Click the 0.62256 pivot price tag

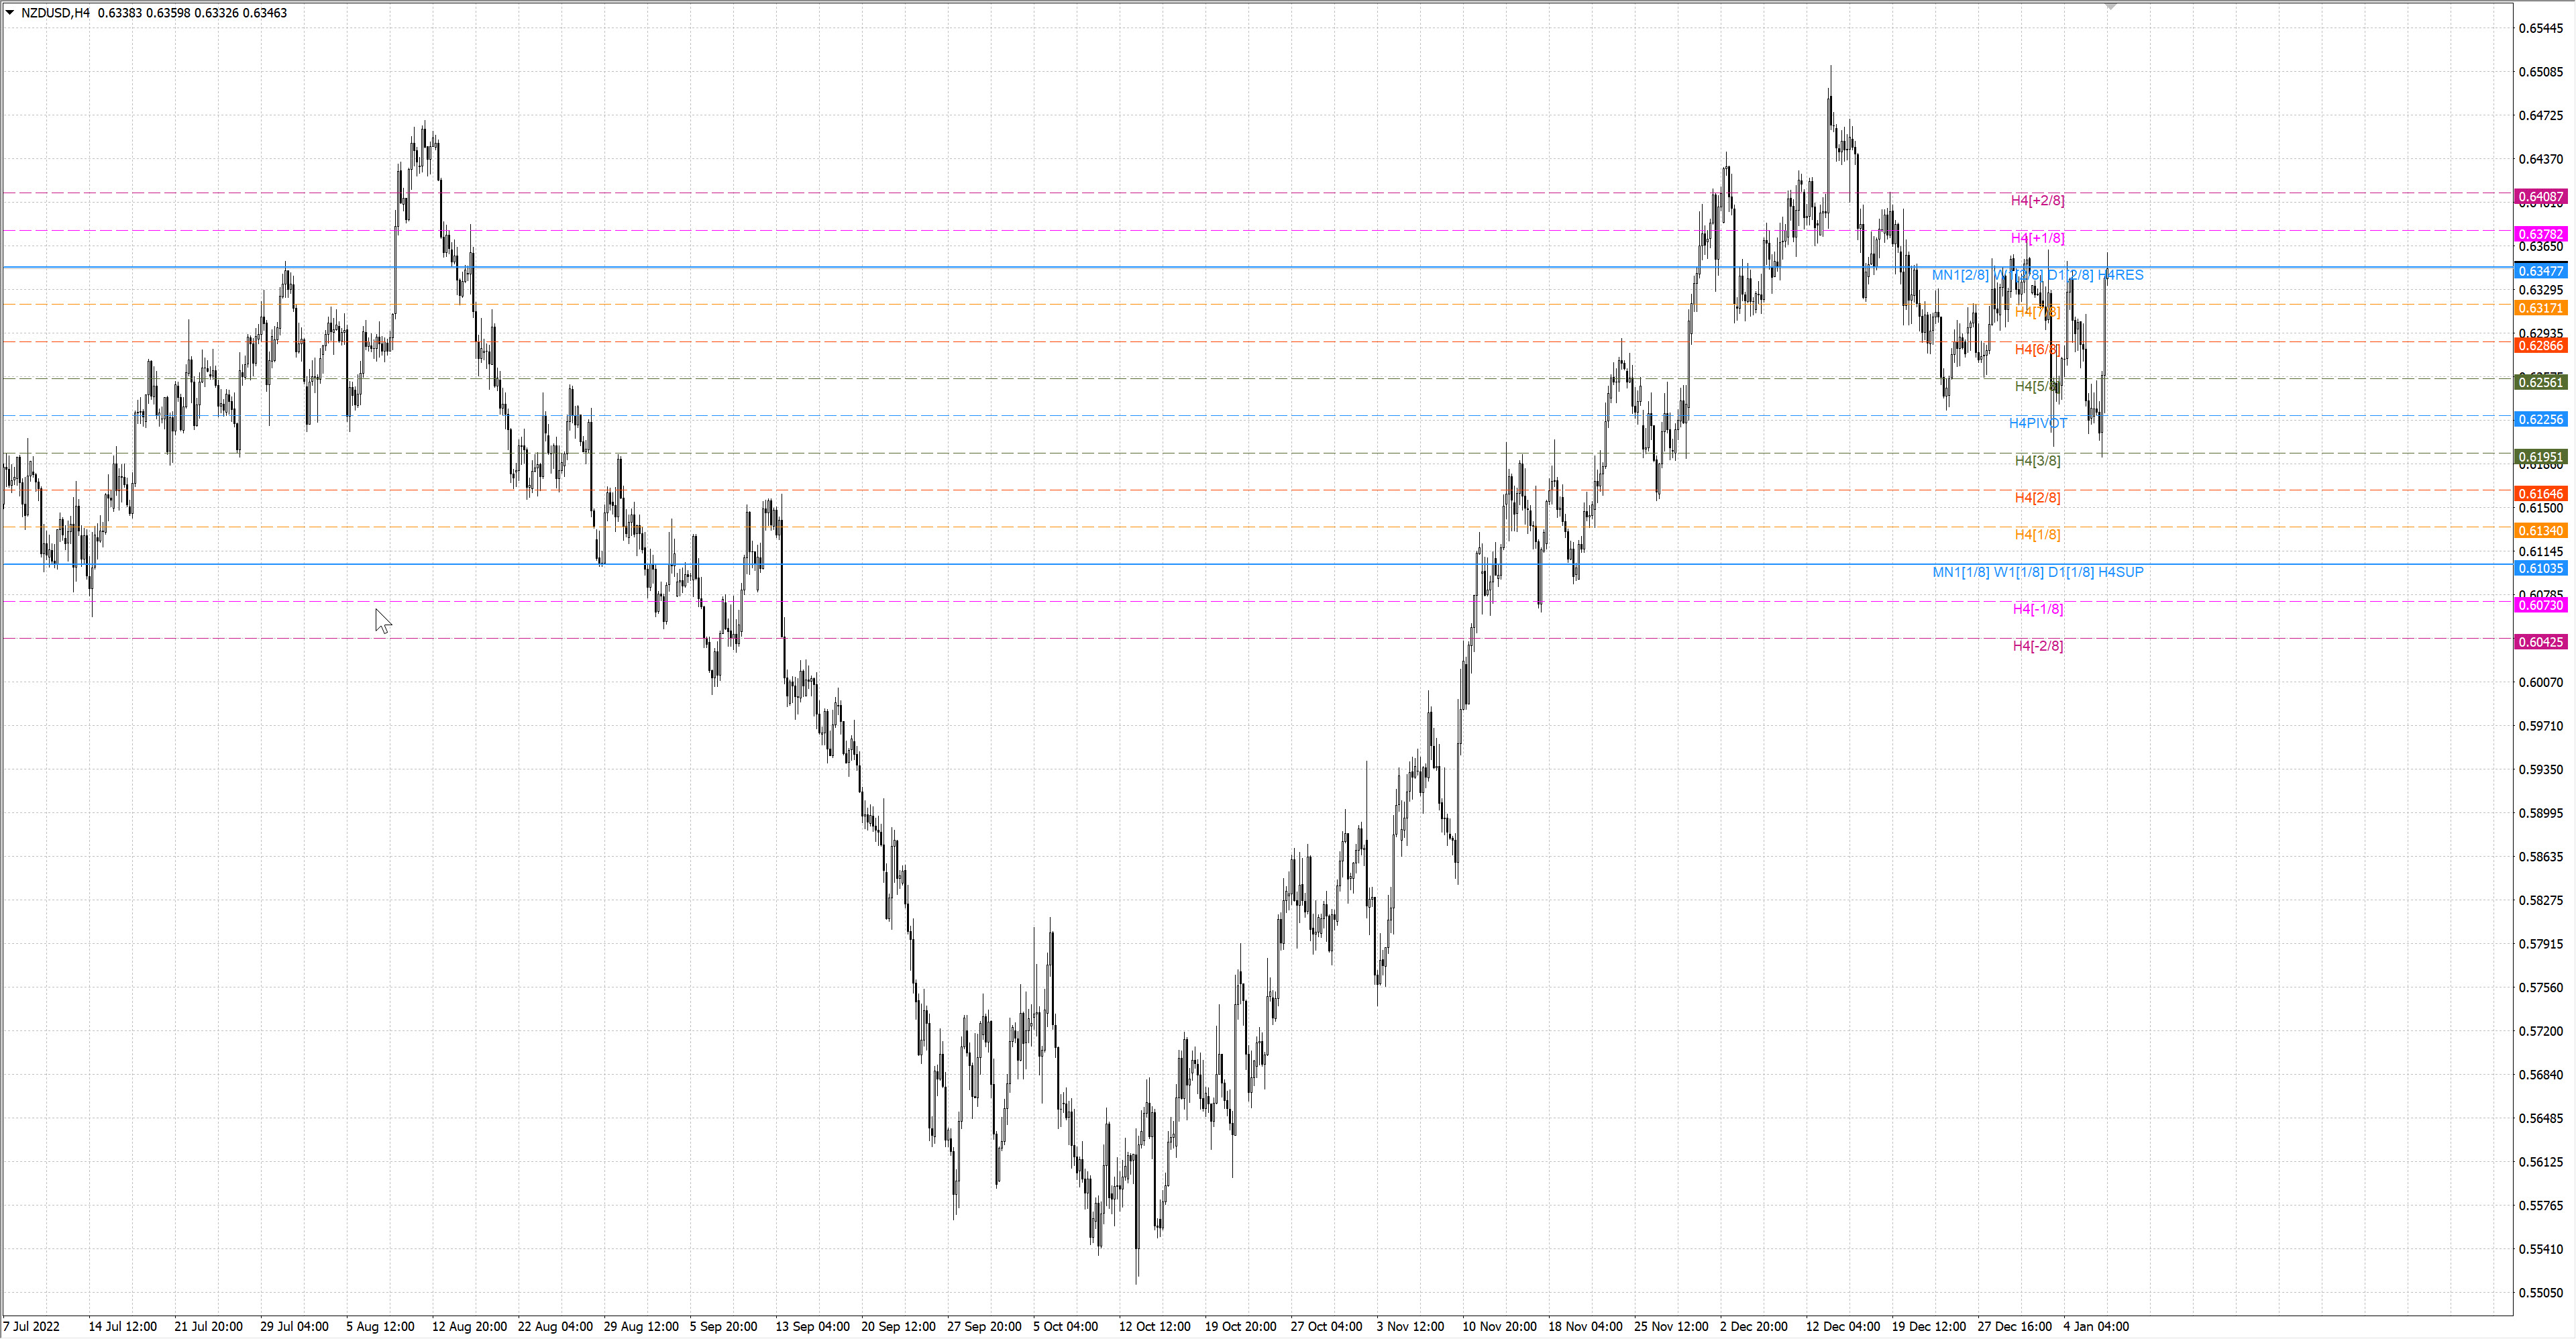click(2540, 420)
